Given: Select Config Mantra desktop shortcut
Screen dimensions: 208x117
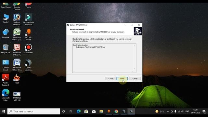Looking at the screenshot, I should point(29,65).
